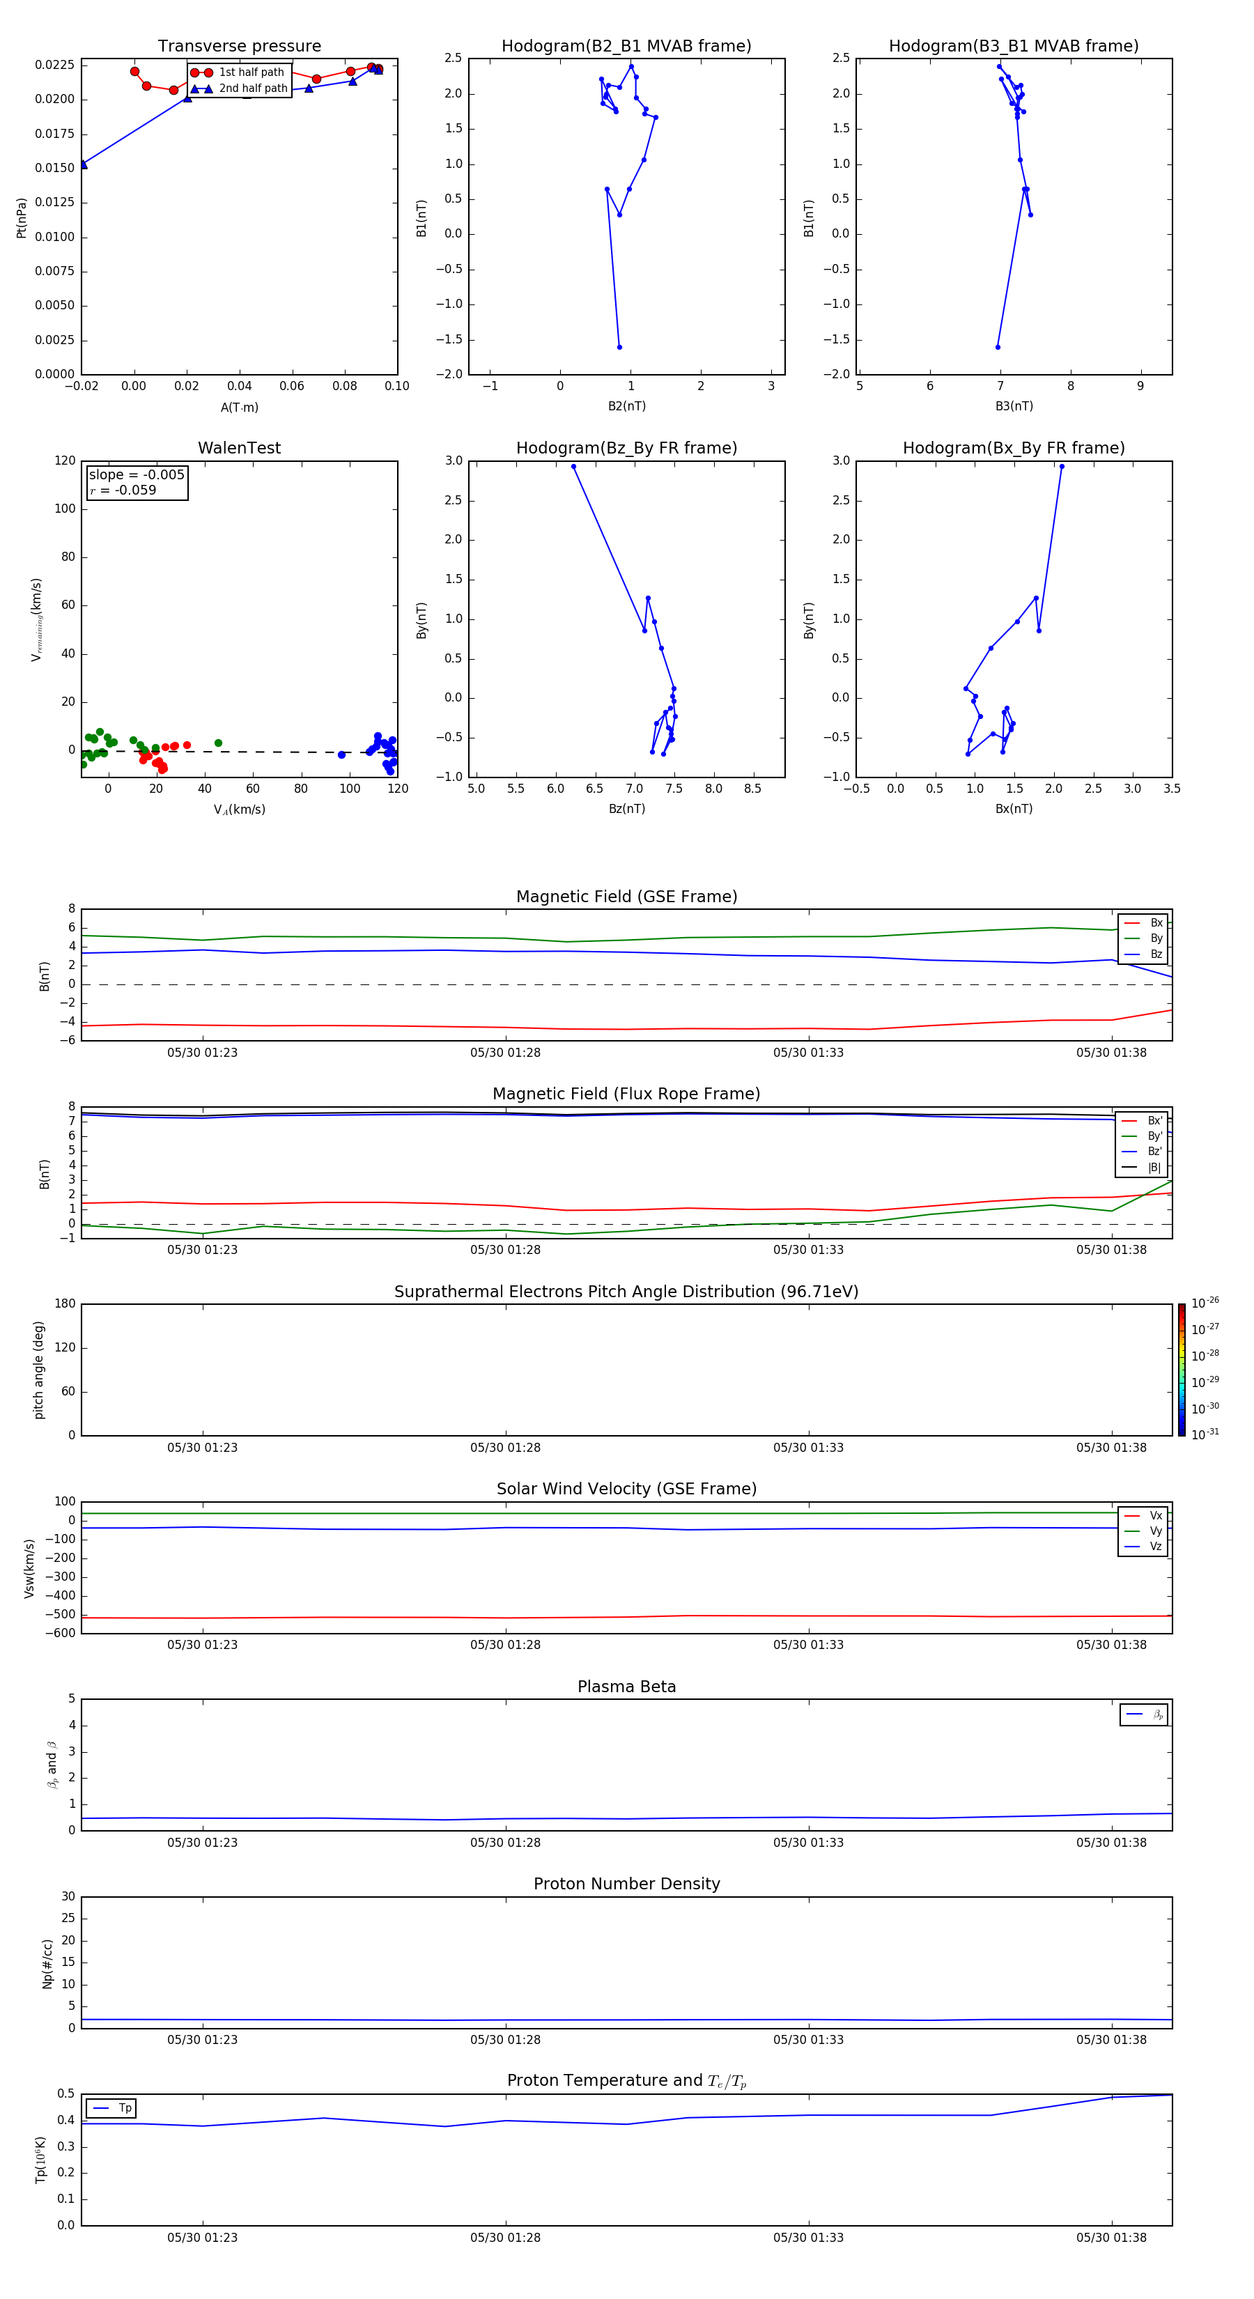Click the Hodogram(Bz_By FR frame) title
Screen dimensions: 1254x2299
626,448
